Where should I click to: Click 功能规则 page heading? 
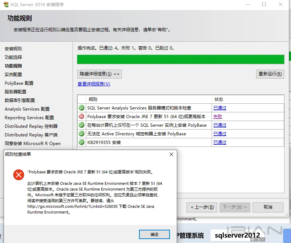20,18
